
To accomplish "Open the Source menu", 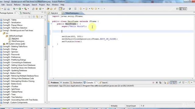I will tap(9, 5).
